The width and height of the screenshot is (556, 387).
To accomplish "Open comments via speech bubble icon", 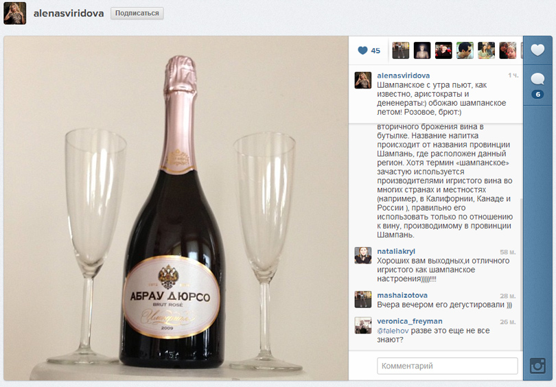I will coord(537,79).
